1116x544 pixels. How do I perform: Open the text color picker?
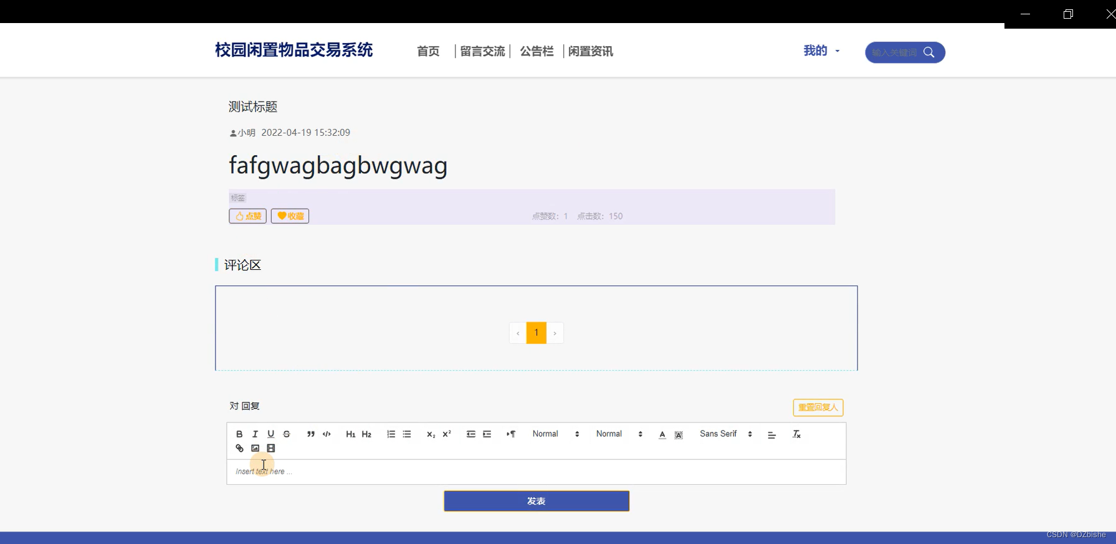(662, 434)
